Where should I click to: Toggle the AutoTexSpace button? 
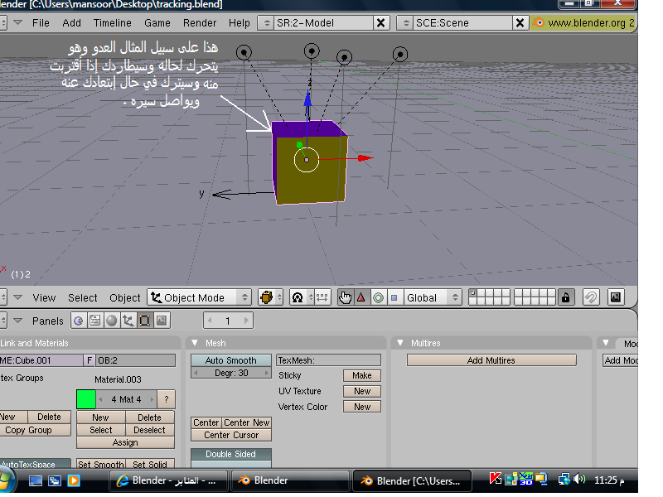[35, 464]
